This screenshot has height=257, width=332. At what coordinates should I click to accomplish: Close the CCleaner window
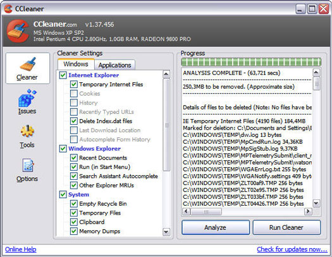click(x=324, y=9)
